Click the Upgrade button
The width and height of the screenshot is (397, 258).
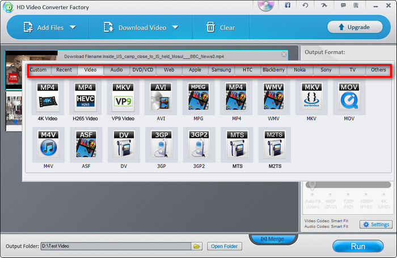coord(354,27)
